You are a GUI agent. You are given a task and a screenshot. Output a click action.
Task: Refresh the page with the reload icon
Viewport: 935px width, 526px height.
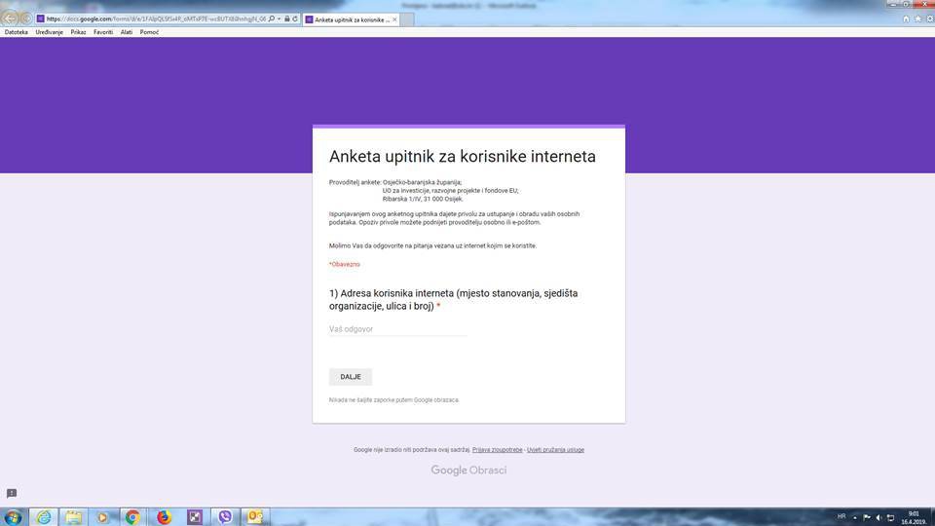point(294,19)
